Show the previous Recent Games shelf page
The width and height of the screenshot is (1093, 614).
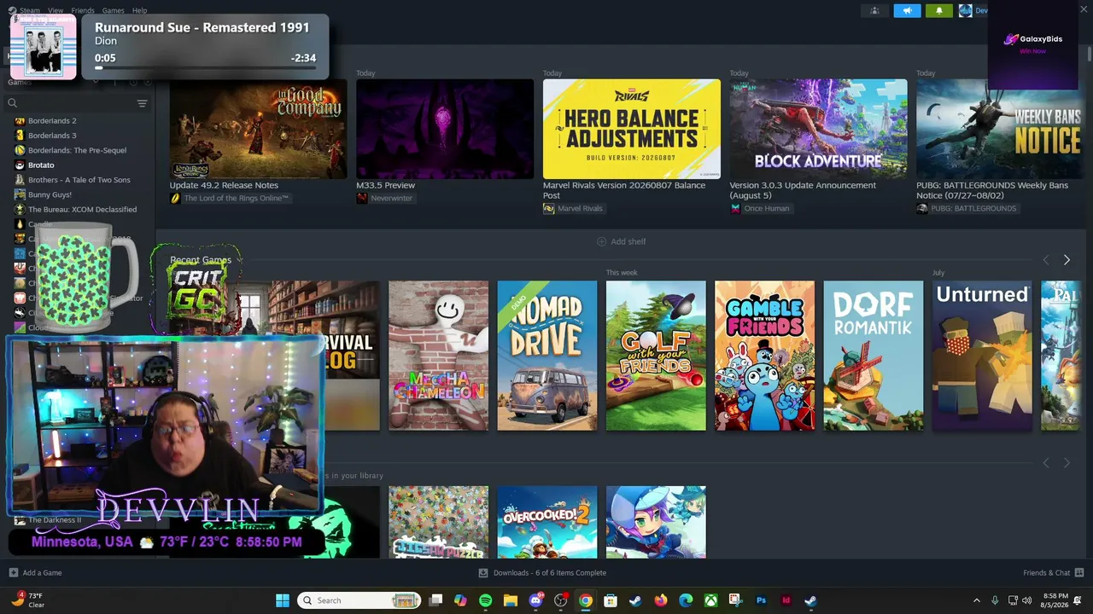(1046, 260)
